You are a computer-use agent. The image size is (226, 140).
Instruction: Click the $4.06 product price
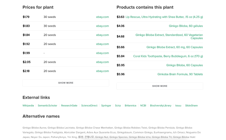tap(121, 26)
